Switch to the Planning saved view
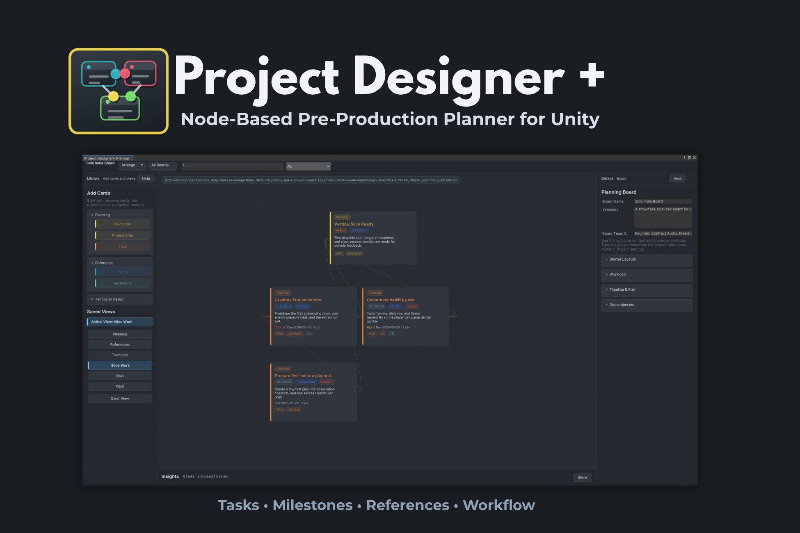Screen dimensions: 800x533 click(x=120, y=335)
